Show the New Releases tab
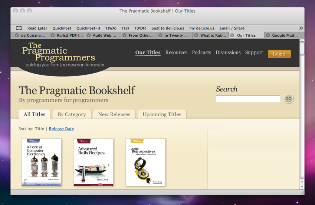The height and width of the screenshot is (205, 315). coord(114,114)
